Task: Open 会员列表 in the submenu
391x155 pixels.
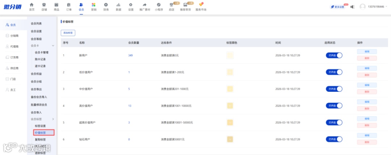Action: click(x=37, y=23)
